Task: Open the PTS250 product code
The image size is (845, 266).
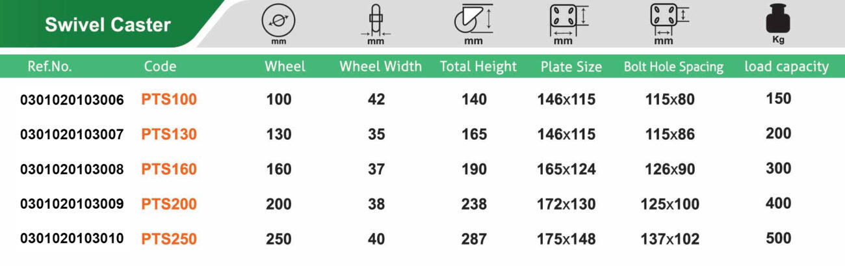Action: [168, 239]
